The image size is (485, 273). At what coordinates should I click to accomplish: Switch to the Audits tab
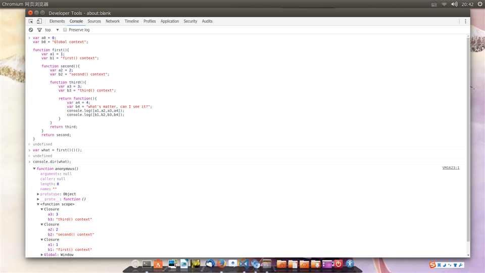(207, 21)
